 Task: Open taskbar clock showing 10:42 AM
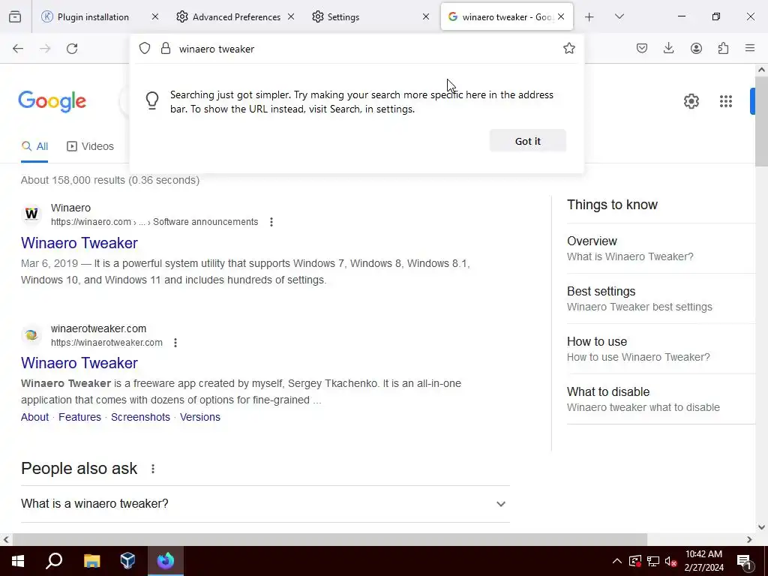tap(703, 561)
